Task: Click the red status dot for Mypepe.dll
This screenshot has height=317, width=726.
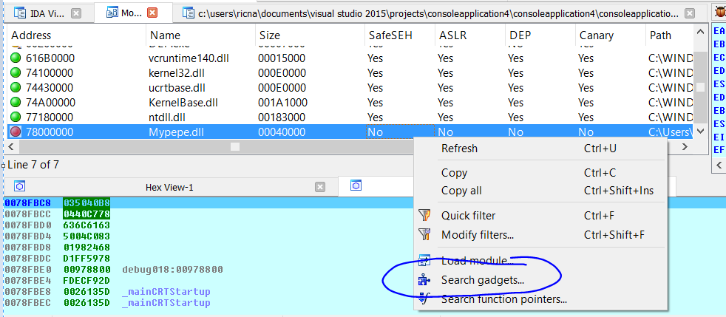Action: (16, 132)
